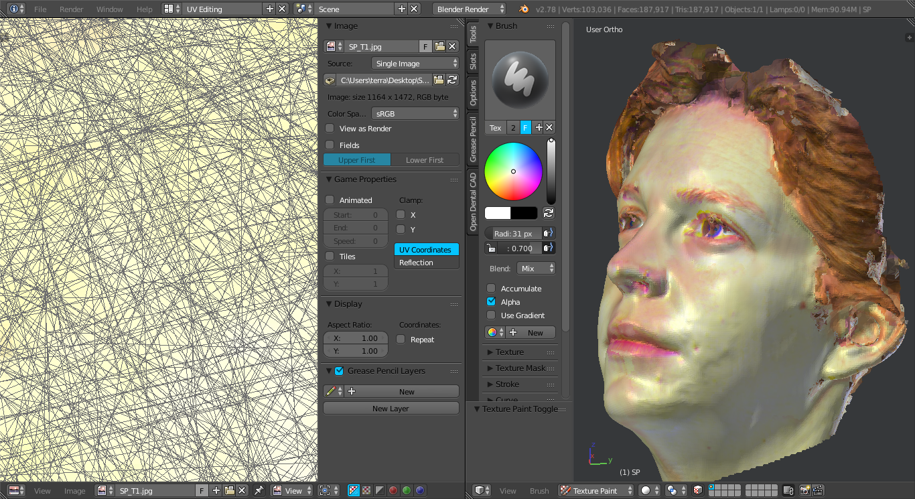Open the Window menu
The image size is (915, 499).
click(110, 9)
